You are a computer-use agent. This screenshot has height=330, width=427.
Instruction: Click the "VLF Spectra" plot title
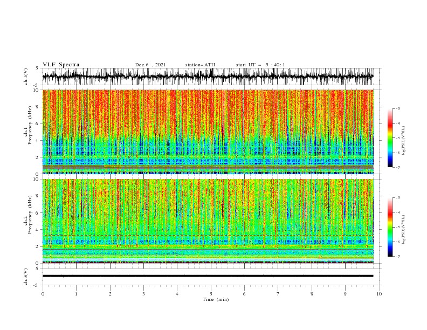click(61, 65)
